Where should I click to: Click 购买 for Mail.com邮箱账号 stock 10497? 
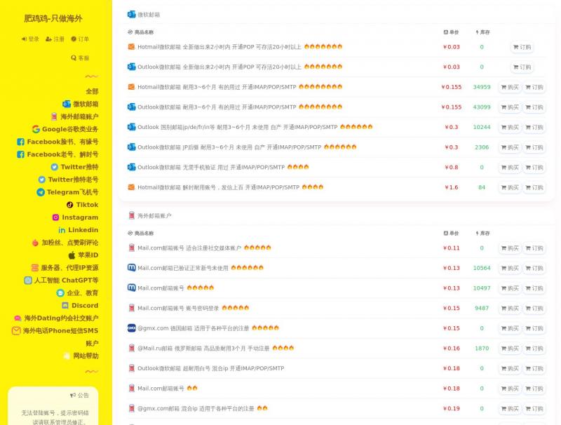click(x=511, y=288)
